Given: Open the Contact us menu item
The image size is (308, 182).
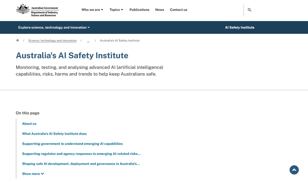Looking at the screenshot, I should click(x=178, y=10).
